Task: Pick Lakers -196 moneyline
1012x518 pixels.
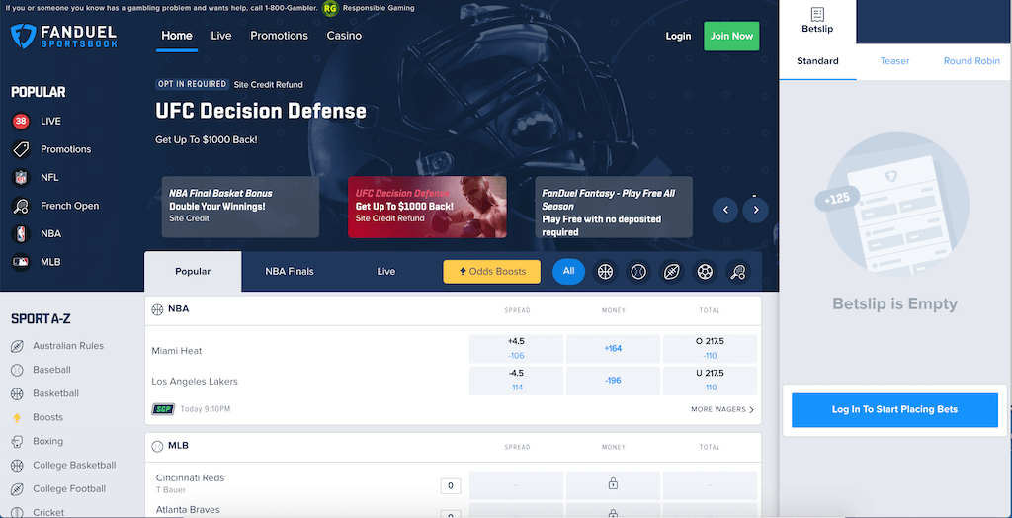Action: pos(613,381)
